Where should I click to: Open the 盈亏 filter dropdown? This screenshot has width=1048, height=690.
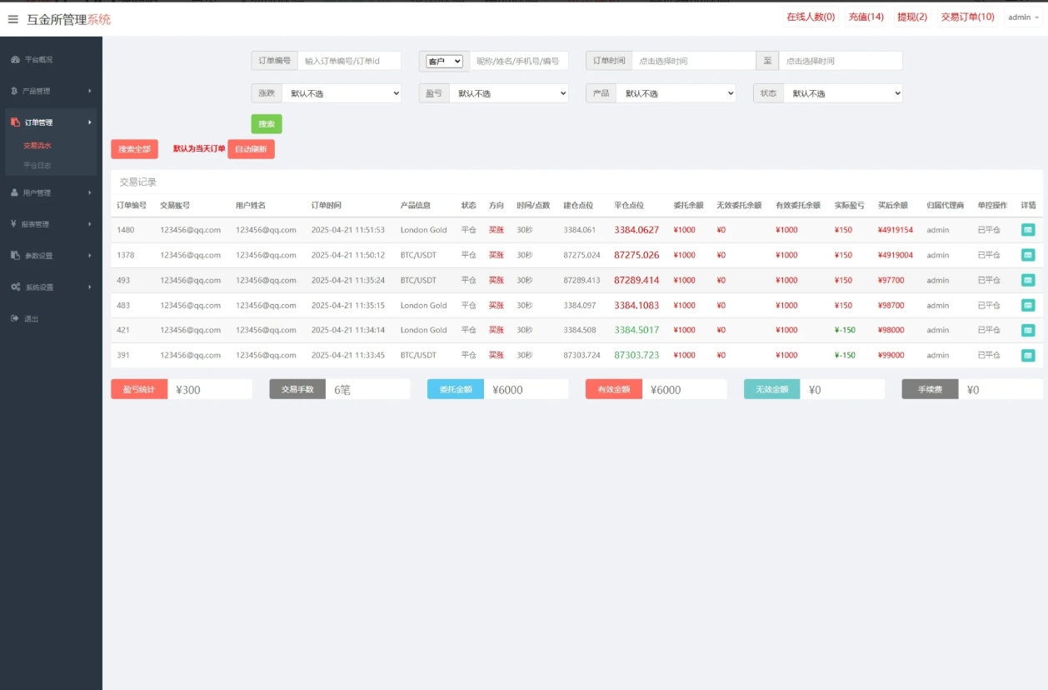[508, 93]
